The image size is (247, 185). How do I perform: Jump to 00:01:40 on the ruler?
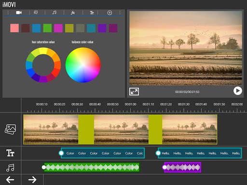(x=201, y=105)
